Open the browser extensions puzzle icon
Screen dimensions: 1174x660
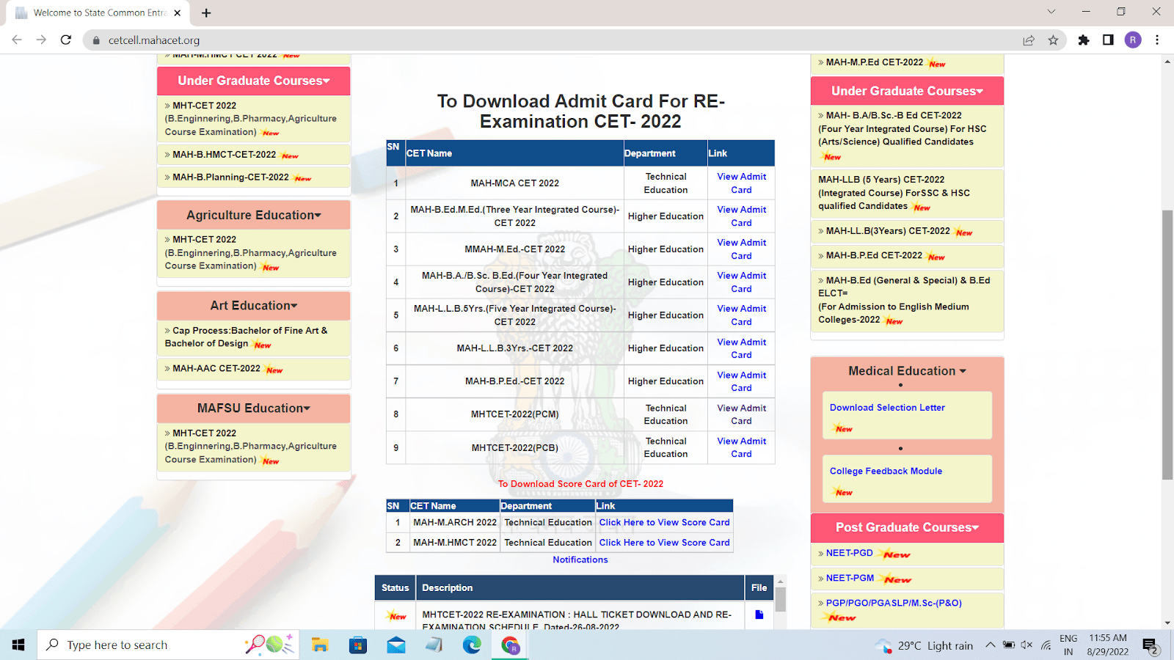[x=1084, y=40]
